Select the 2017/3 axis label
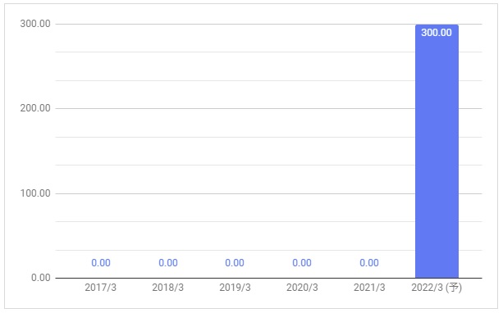 coord(100,288)
